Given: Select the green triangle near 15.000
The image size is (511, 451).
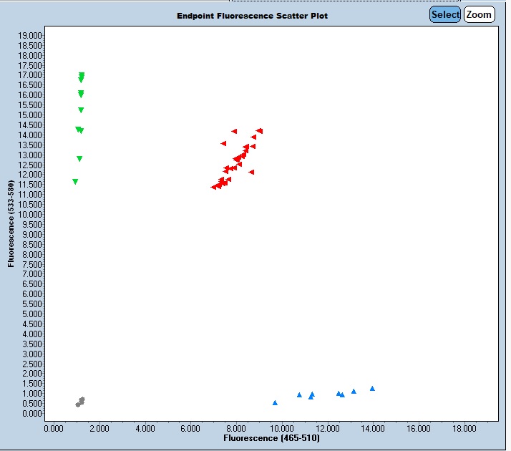Looking at the screenshot, I should point(81,110).
